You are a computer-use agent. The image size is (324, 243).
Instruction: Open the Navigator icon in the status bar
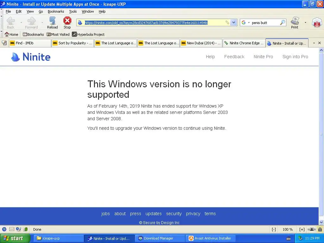click(x=4, y=229)
